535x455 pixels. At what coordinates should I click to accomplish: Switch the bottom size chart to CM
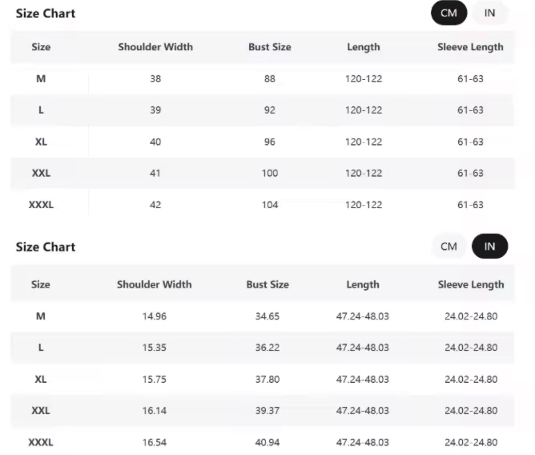(x=449, y=247)
